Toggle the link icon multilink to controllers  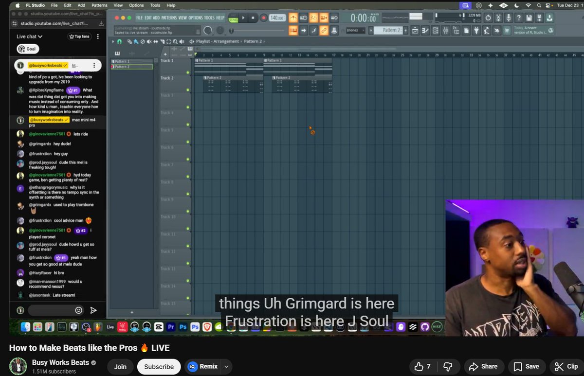[324, 31]
